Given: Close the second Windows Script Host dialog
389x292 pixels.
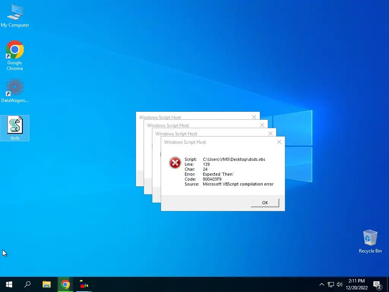Looking at the screenshot, I should 270,133.
